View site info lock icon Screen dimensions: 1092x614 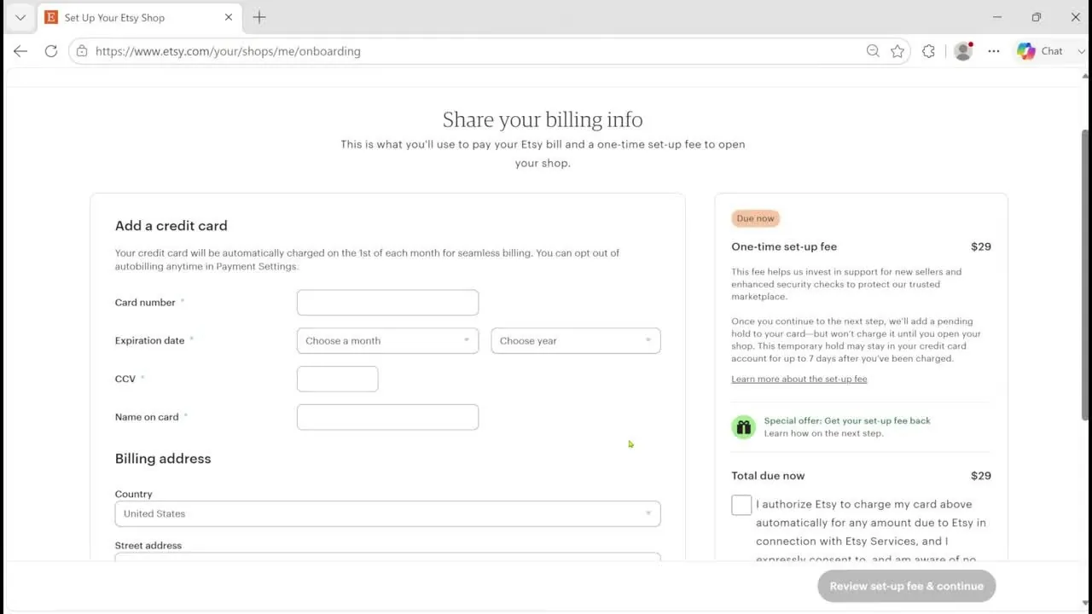point(82,51)
